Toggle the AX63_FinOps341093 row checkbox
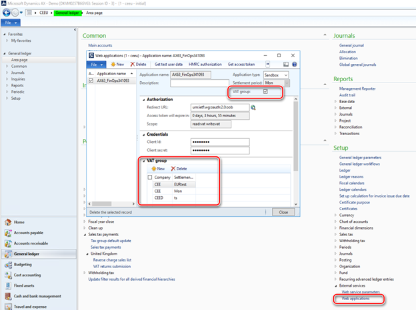Image resolution: width=416 pixels, height=310 pixels. click(x=91, y=80)
